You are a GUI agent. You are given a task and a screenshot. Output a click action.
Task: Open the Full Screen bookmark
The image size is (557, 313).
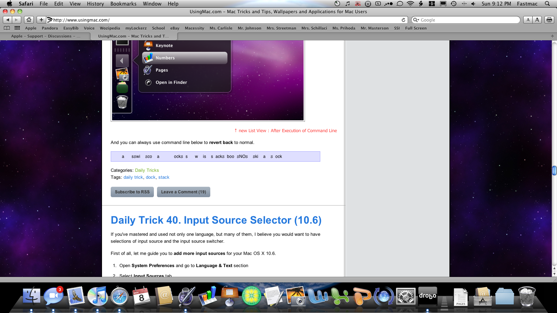tap(416, 28)
